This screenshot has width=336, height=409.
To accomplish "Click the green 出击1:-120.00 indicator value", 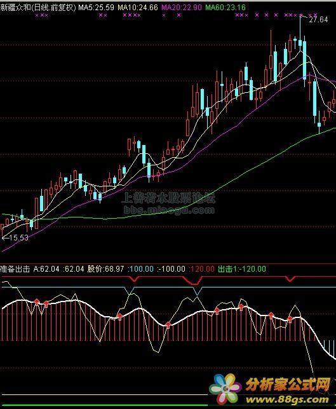I will [242, 269].
